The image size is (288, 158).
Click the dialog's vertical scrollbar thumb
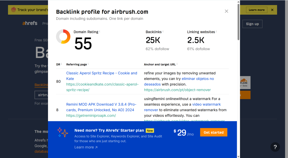[238, 22]
